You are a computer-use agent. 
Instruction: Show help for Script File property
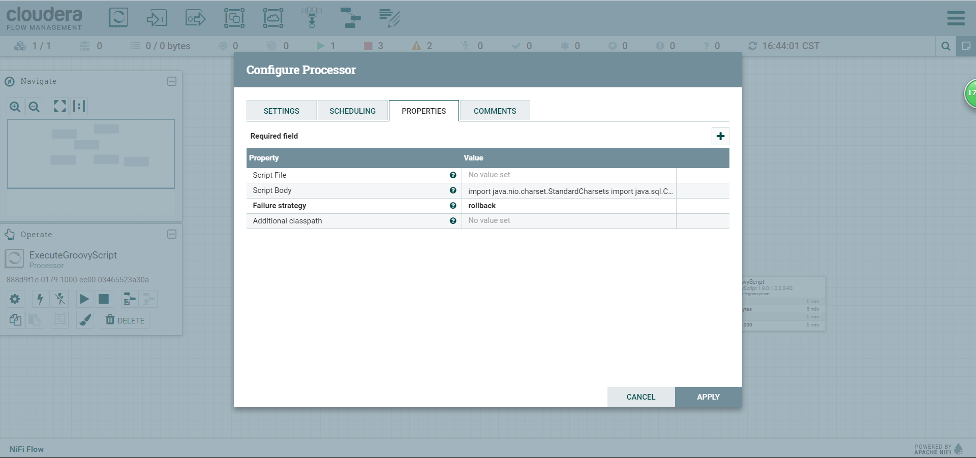pyautogui.click(x=453, y=175)
